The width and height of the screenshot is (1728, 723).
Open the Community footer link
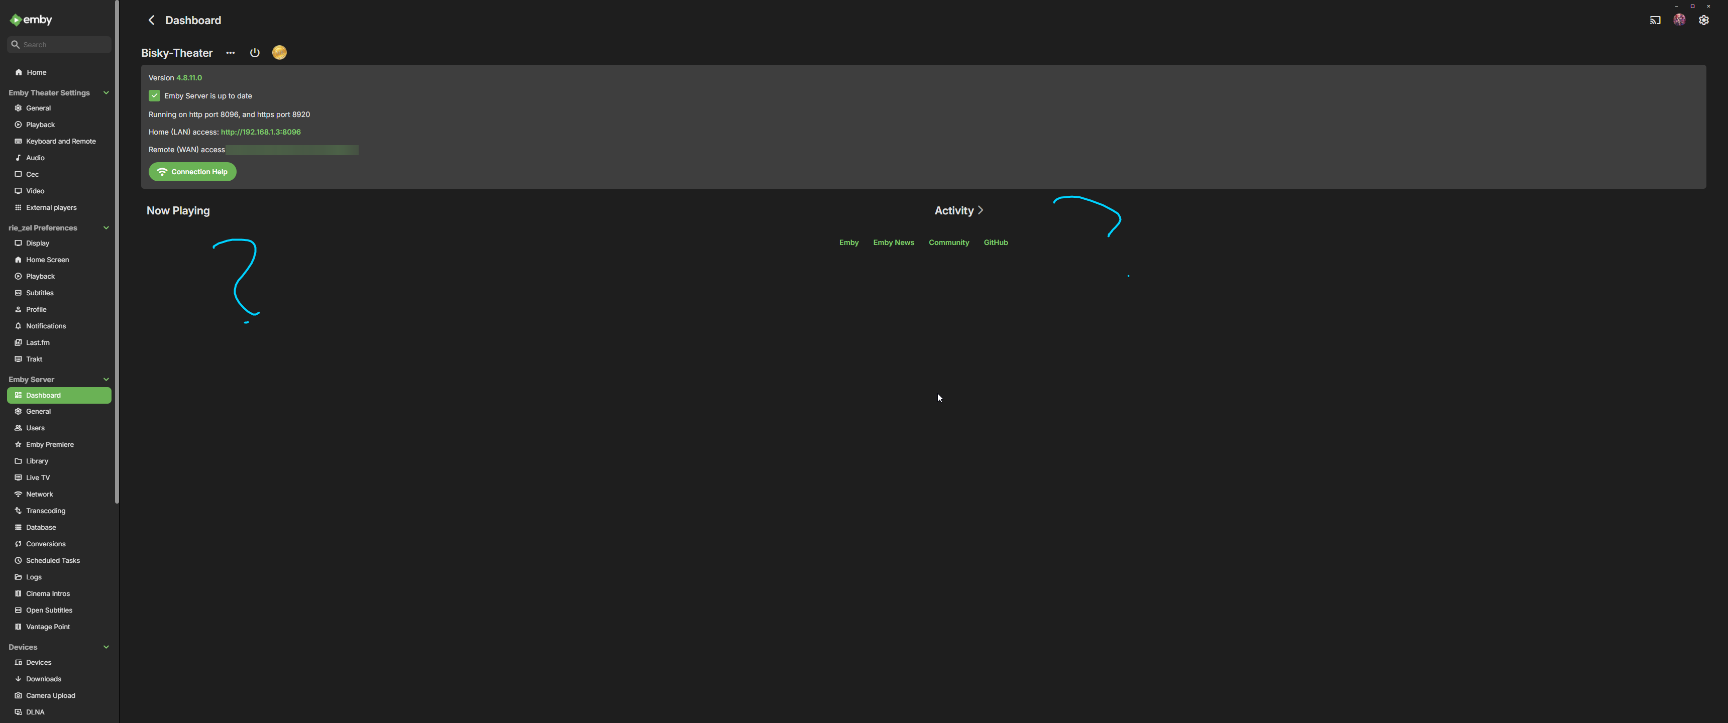(x=948, y=243)
